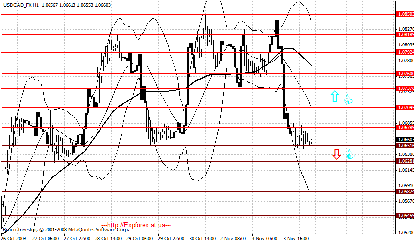The image size is (414, 242).
Task: Click the red 1.0737 price level label
Action: click(405, 88)
